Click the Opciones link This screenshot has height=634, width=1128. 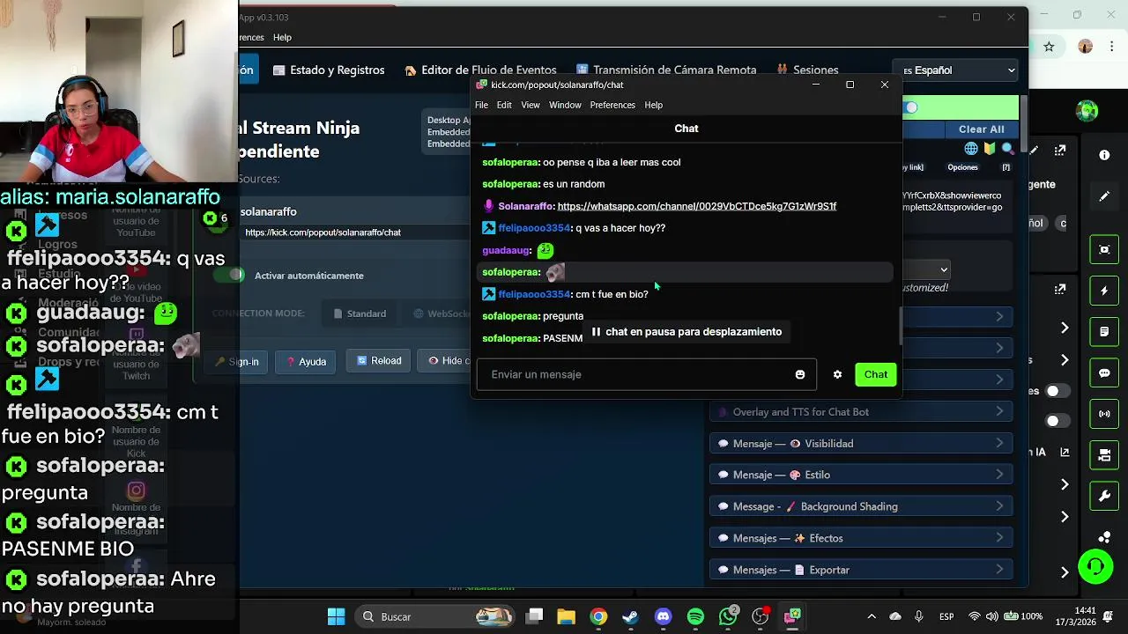pyautogui.click(x=962, y=167)
